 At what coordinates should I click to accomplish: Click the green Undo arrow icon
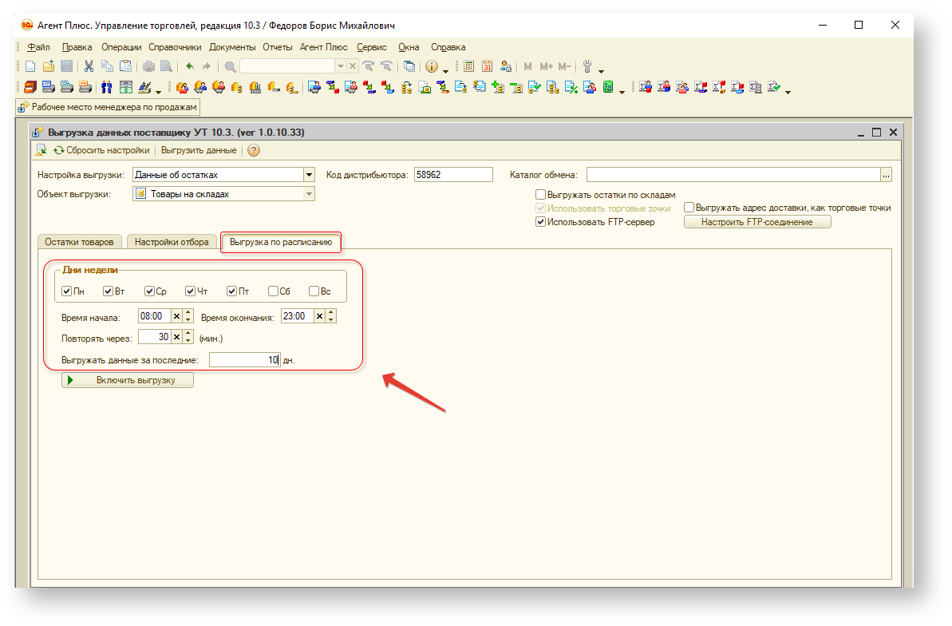tap(190, 66)
